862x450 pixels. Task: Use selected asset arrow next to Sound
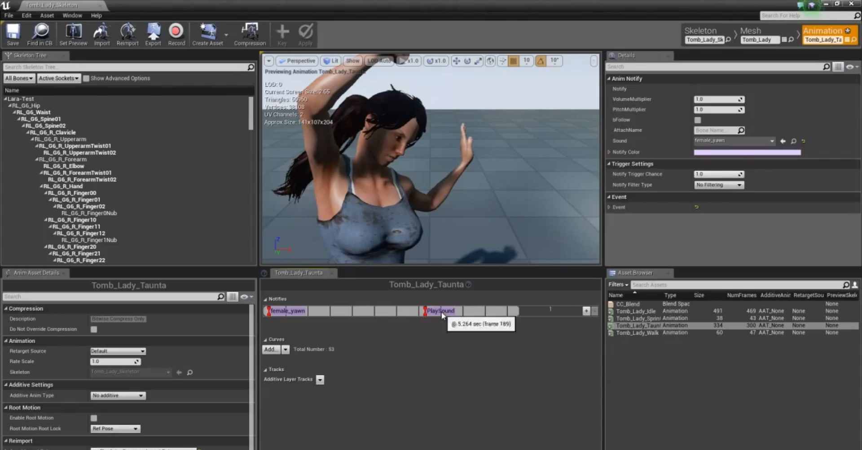click(783, 141)
